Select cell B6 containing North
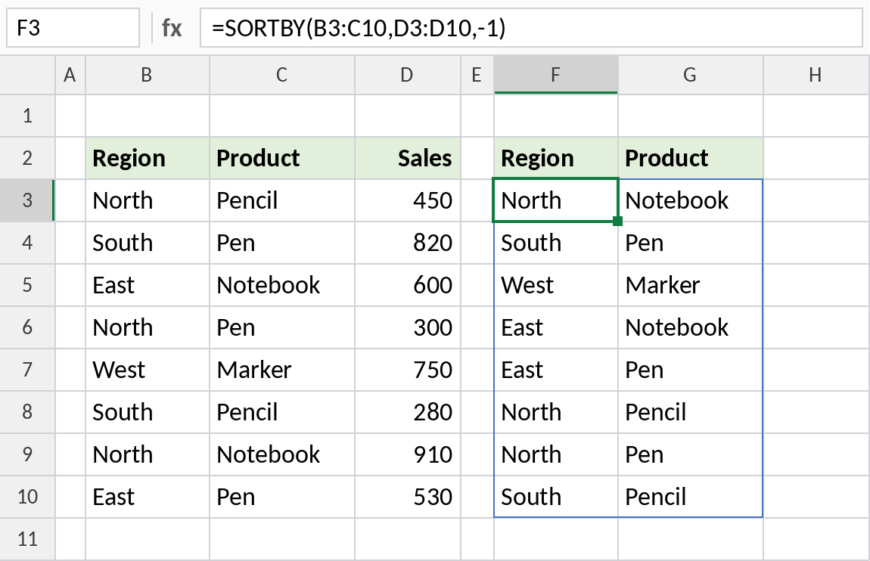 [x=148, y=327]
